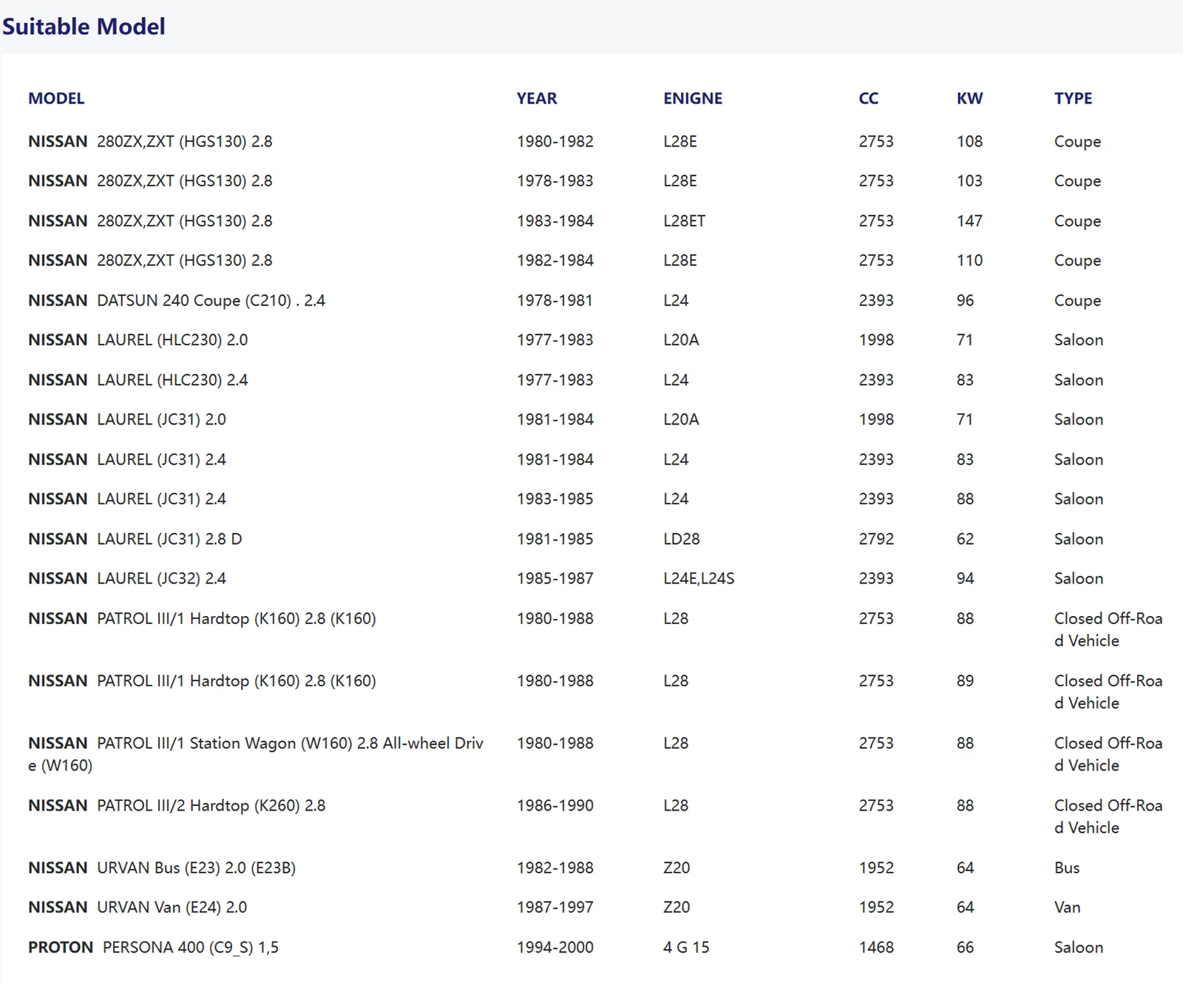Select the NISSAN URVAN Bus (E23) row
Image resolution: width=1183 pixels, height=985 pixels.
(161, 868)
